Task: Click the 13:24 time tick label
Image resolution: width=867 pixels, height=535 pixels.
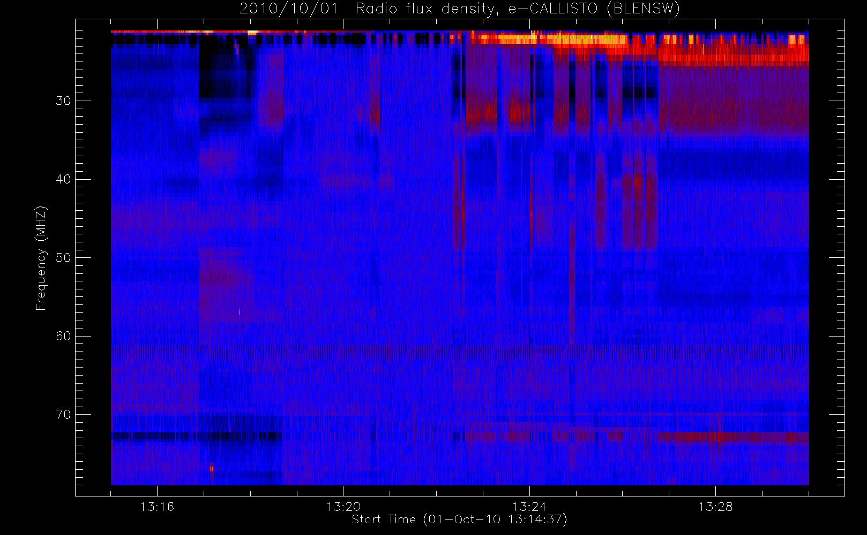Action: pos(529,507)
